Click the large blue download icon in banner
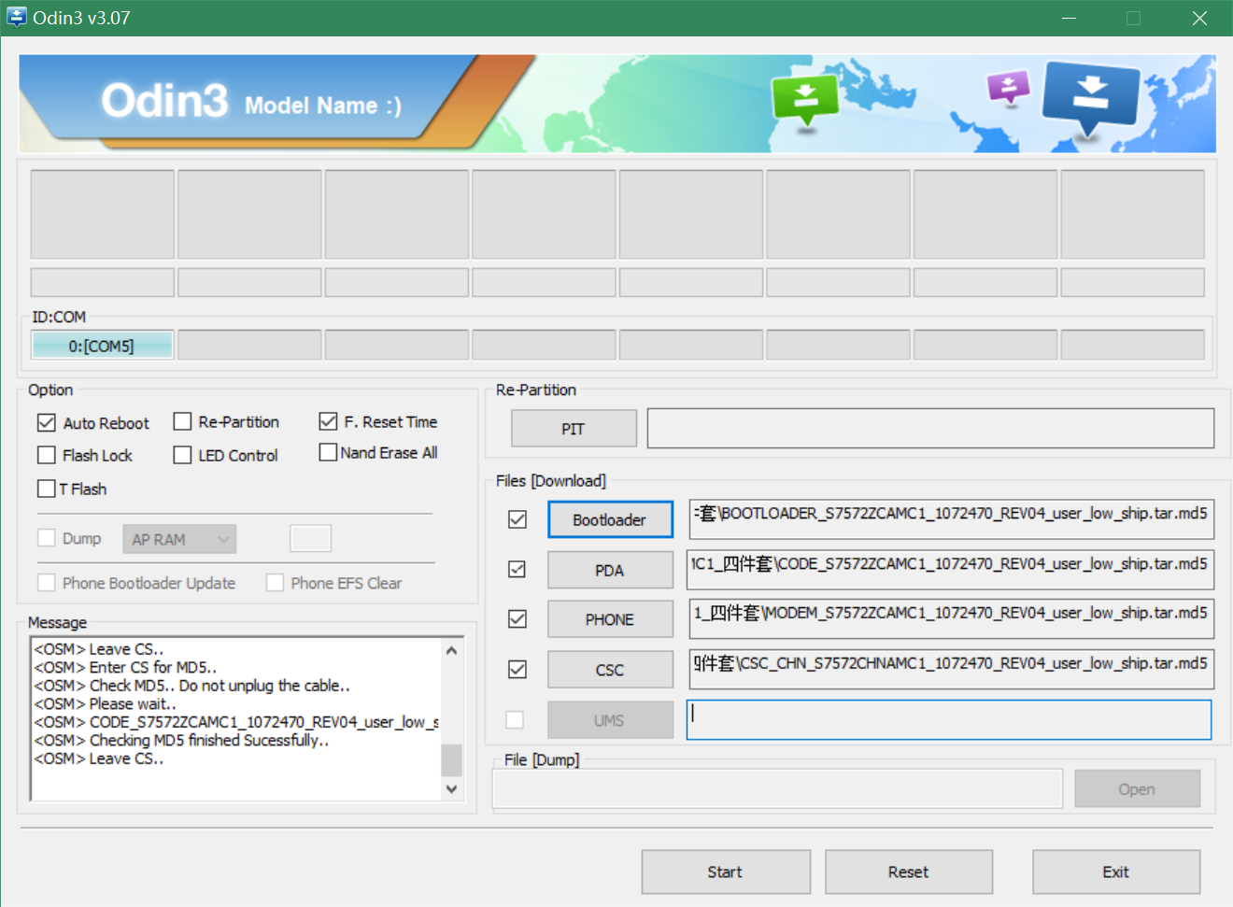This screenshot has height=907, width=1233. click(x=1090, y=95)
